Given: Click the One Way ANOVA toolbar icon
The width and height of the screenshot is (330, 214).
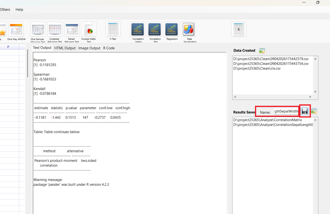Looking at the screenshot, I should click(16, 30).
